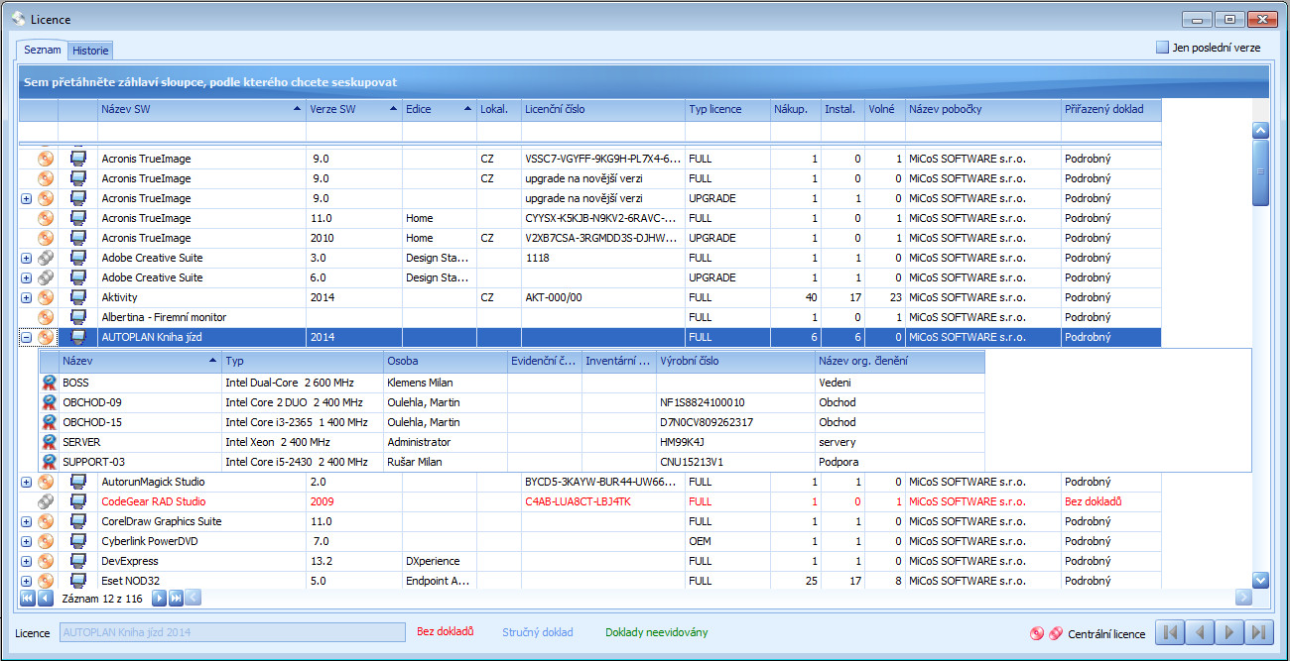Expand the DevExpress row

[x=26, y=561]
